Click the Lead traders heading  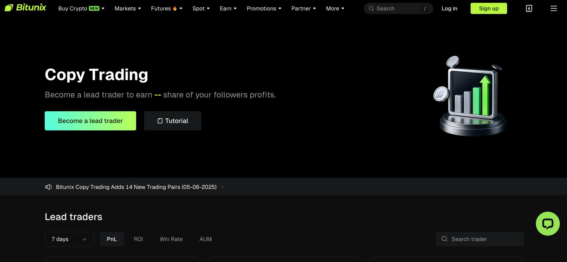pos(73,217)
